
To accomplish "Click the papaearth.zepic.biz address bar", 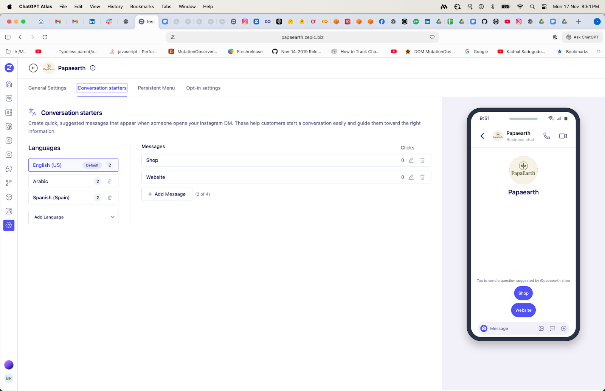I will pyautogui.click(x=302, y=37).
